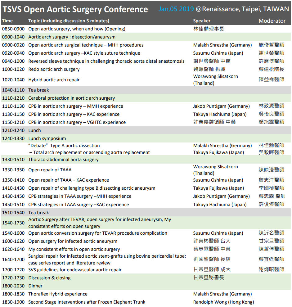Select the "Topic (including discussion 5 minutes)" header
This screenshot has width=292, height=307.
[69, 21]
